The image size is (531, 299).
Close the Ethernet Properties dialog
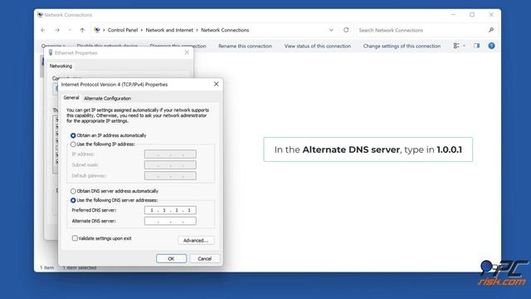tap(187, 52)
